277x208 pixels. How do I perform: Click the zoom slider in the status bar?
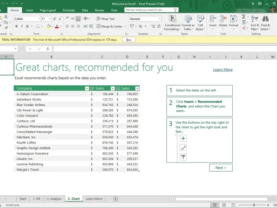[254, 205]
